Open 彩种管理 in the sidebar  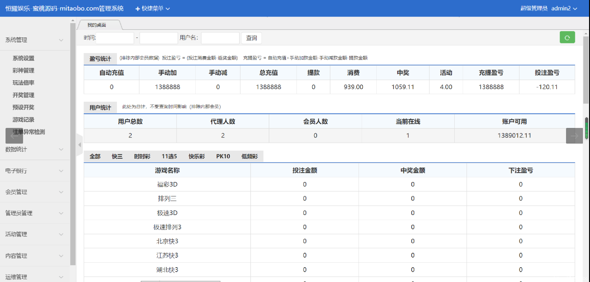23,70
